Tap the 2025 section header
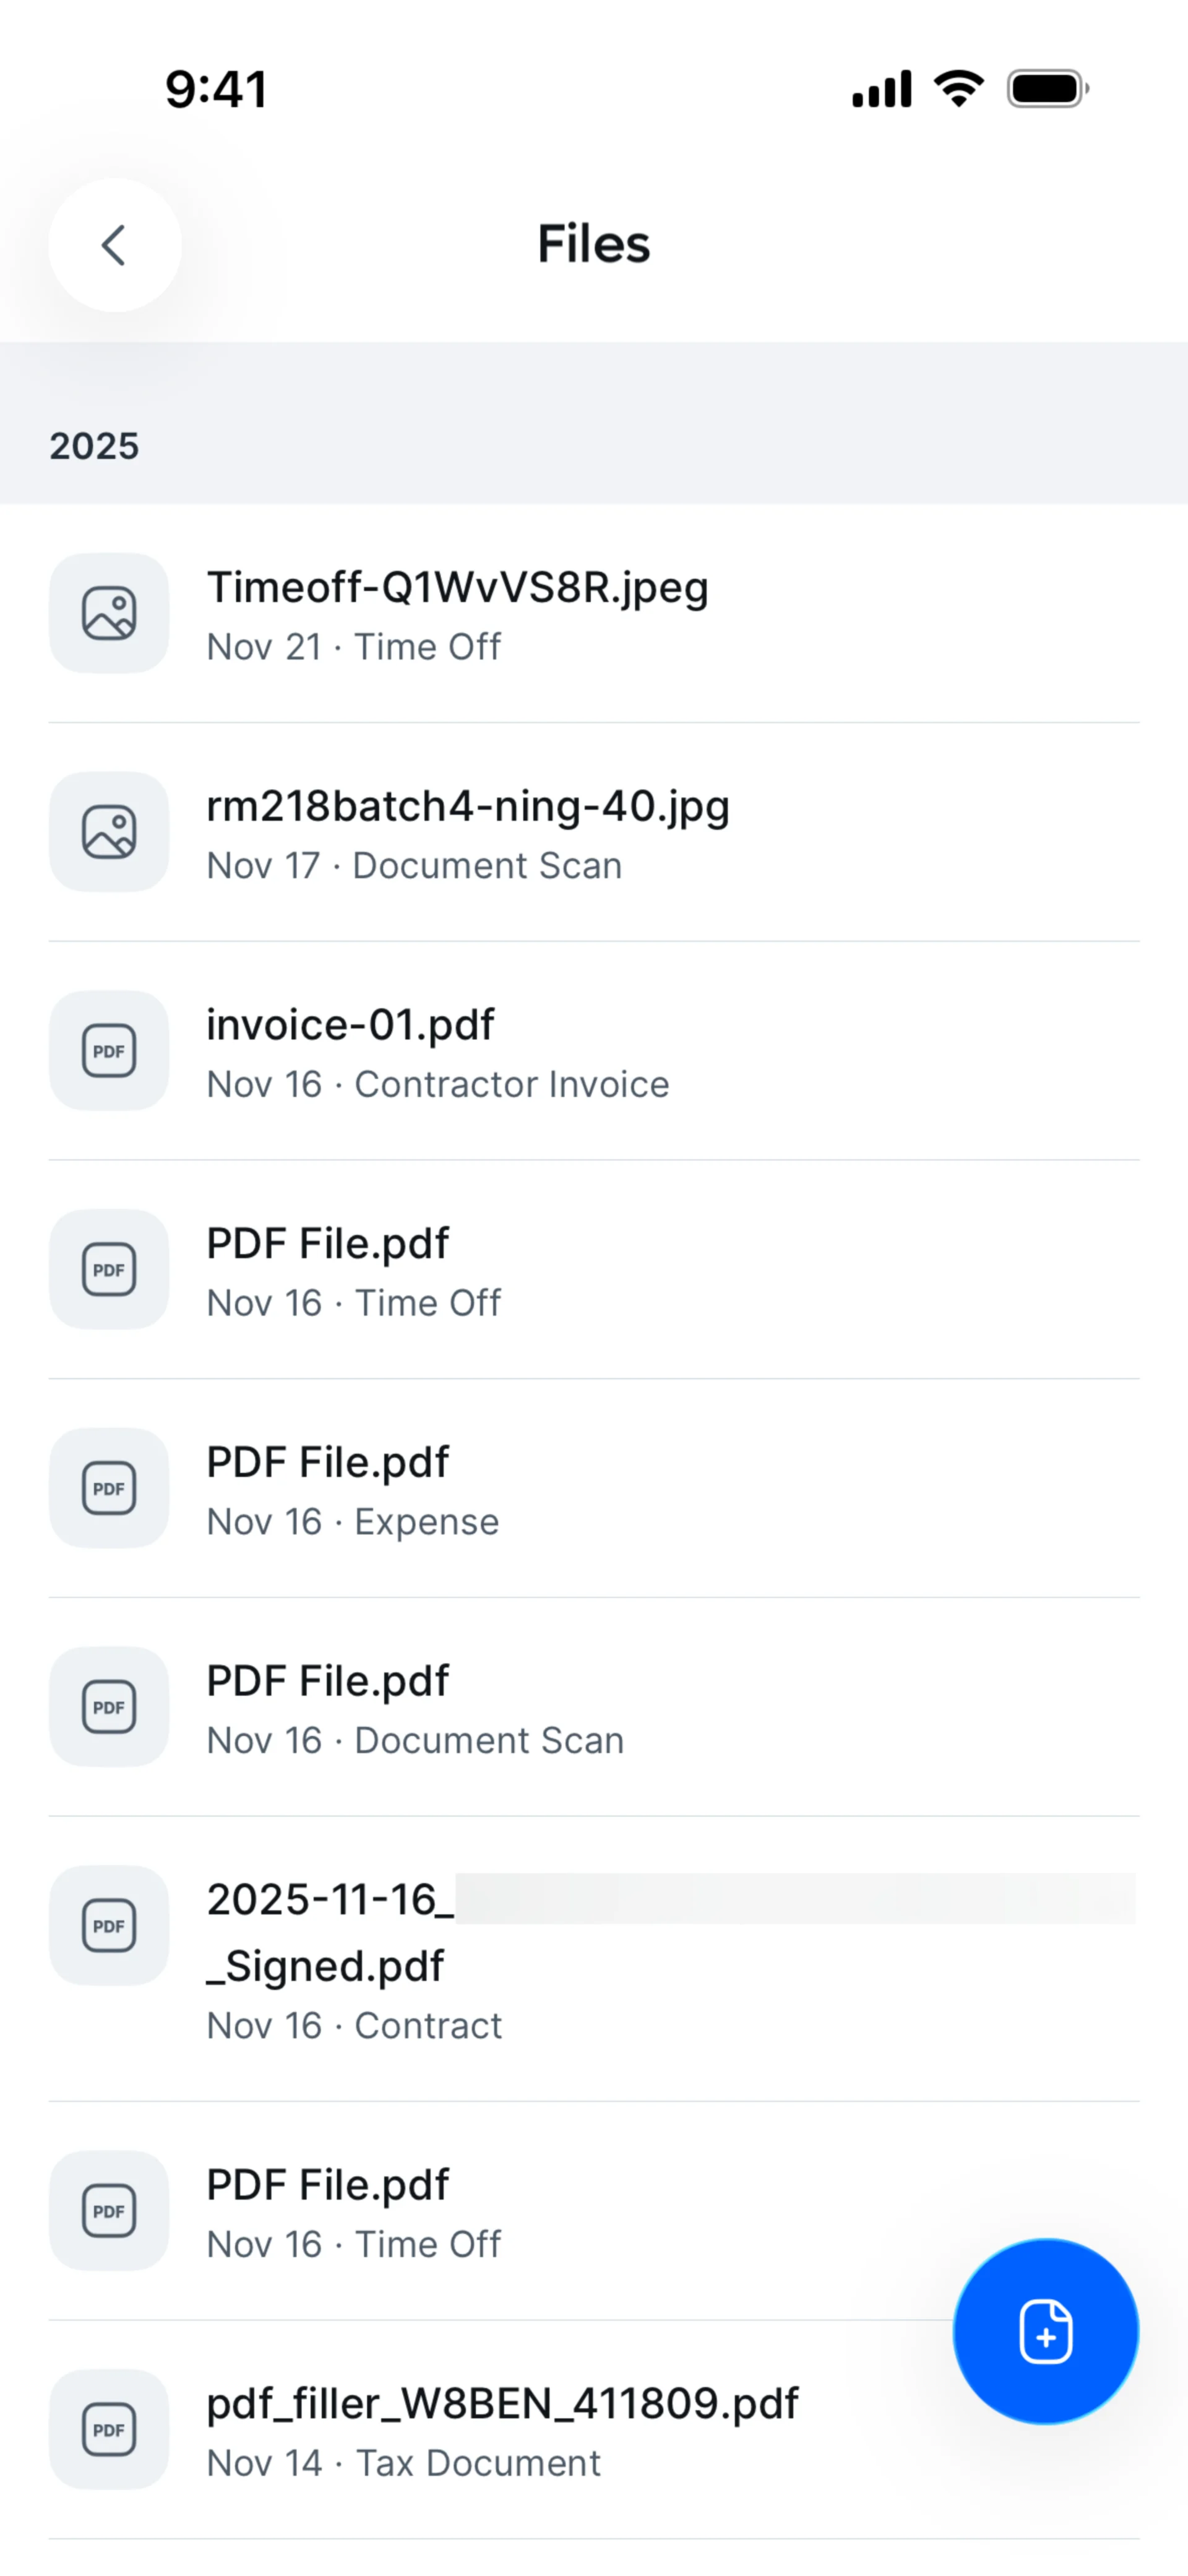The width and height of the screenshot is (1188, 2576). coord(95,446)
